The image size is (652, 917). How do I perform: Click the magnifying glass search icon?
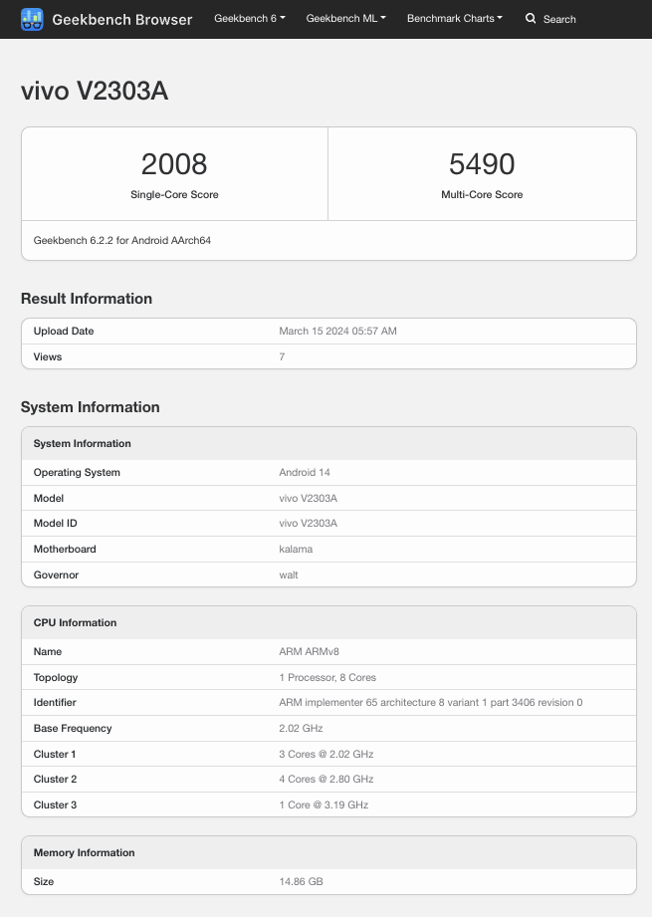click(531, 19)
